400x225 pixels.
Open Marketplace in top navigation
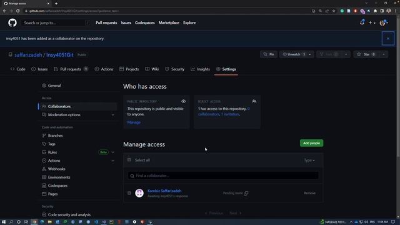click(169, 22)
